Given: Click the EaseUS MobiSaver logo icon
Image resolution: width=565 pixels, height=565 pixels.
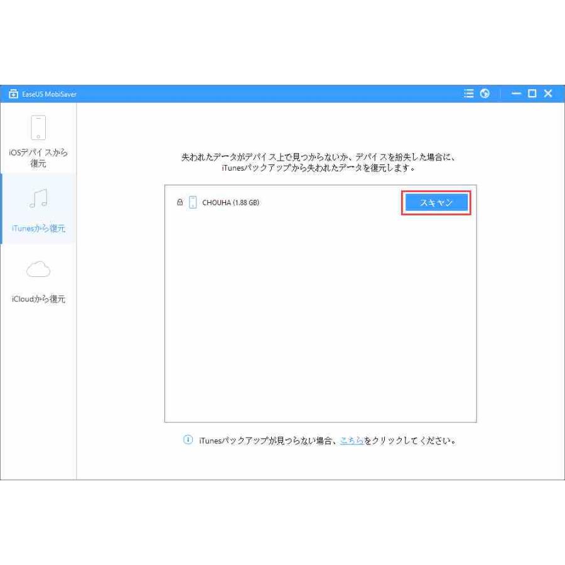Looking at the screenshot, I should tap(13, 94).
